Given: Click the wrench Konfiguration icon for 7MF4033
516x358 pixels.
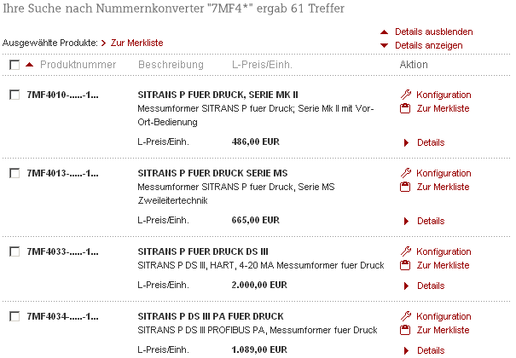Looking at the screenshot, I should (x=406, y=251).
